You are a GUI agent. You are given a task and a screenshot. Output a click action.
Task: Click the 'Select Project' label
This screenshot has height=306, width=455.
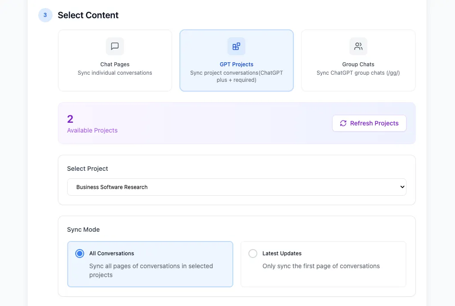87,169
